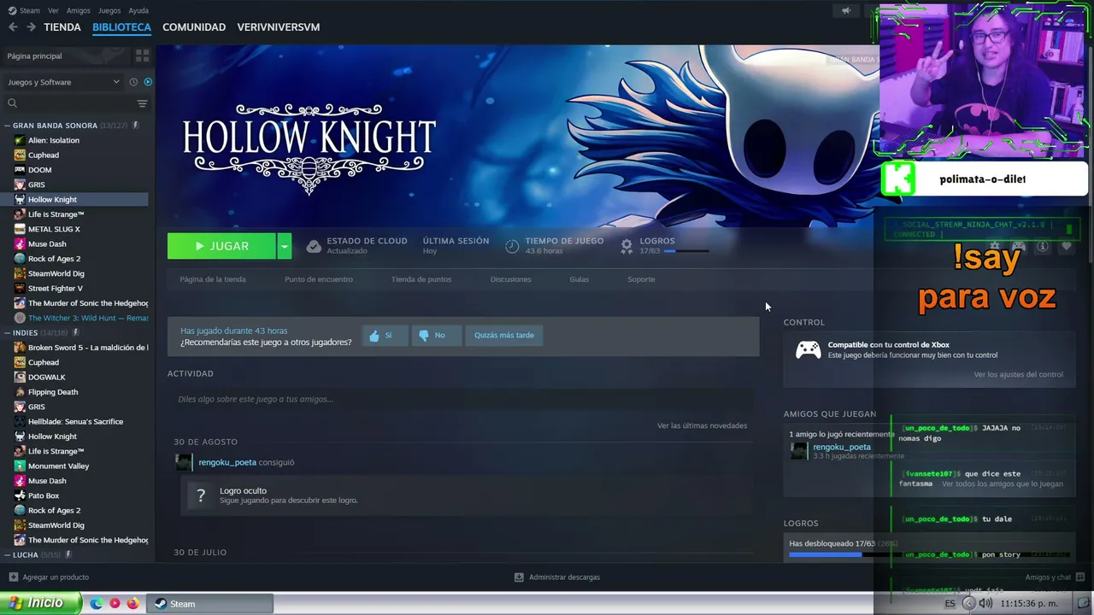Open achievements via the Logros gear icon
The height and width of the screenshot is (615, 1094).
pyautogui.click(x=626, y=246)
